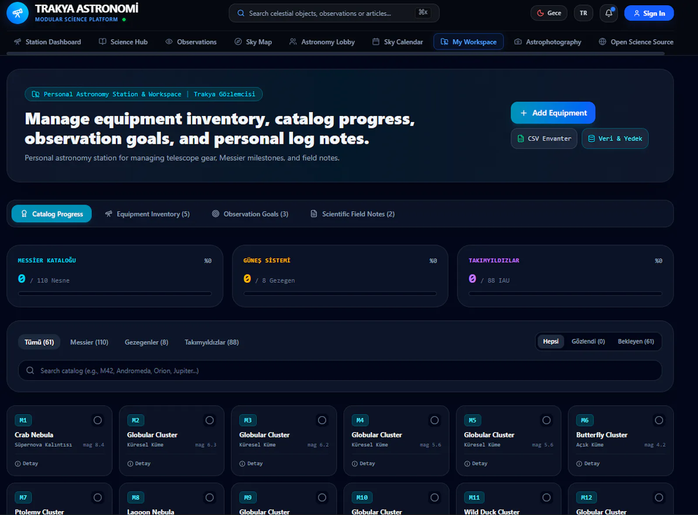Go to Observations nav item
This screenshot has height=515, width=698.
click(191, 42)
